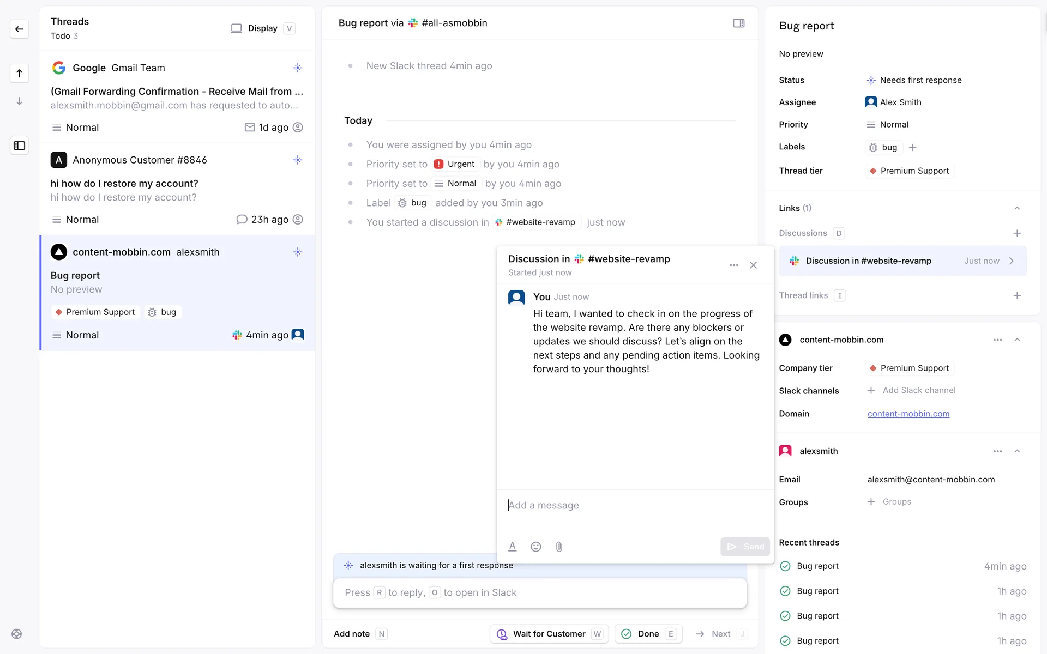Toggle the right details panel icon
Image resolution: width=1047 pixels, height=654 pixels.
point(738,23)
